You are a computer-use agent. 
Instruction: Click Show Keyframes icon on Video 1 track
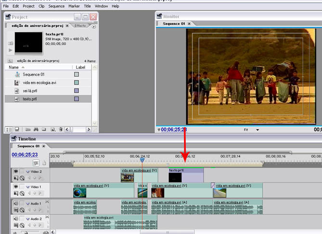tap(22, 193)
